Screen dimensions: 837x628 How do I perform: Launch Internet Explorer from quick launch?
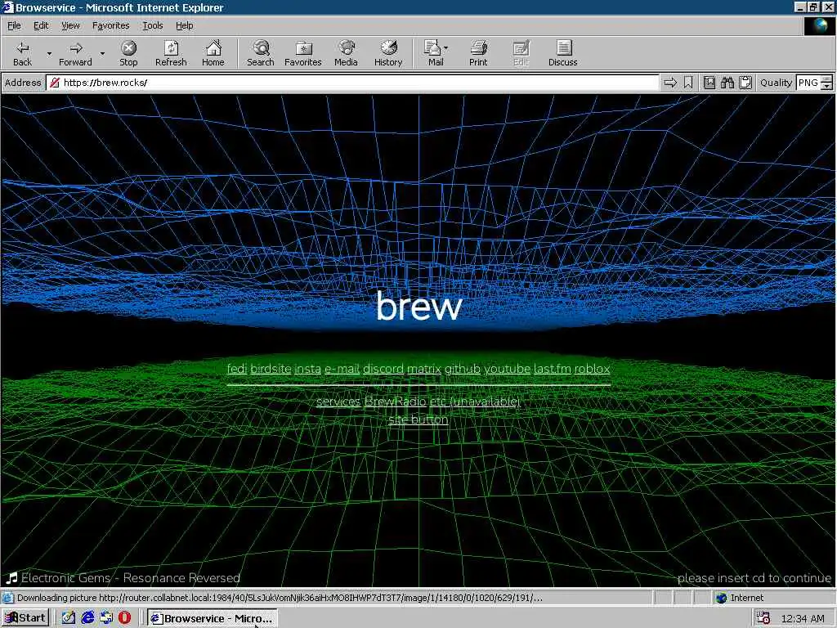pyautogui.click(x=87, y=618)
